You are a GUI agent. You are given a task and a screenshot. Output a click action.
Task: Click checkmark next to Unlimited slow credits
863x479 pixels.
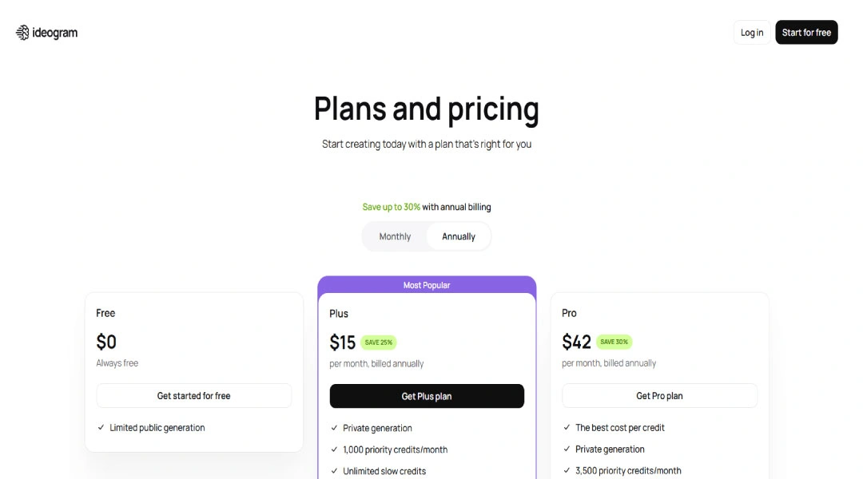click(334, 471)
